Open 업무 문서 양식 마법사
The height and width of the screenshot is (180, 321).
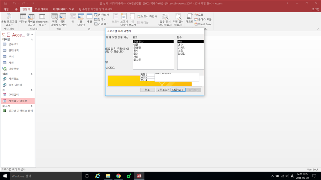165,20
